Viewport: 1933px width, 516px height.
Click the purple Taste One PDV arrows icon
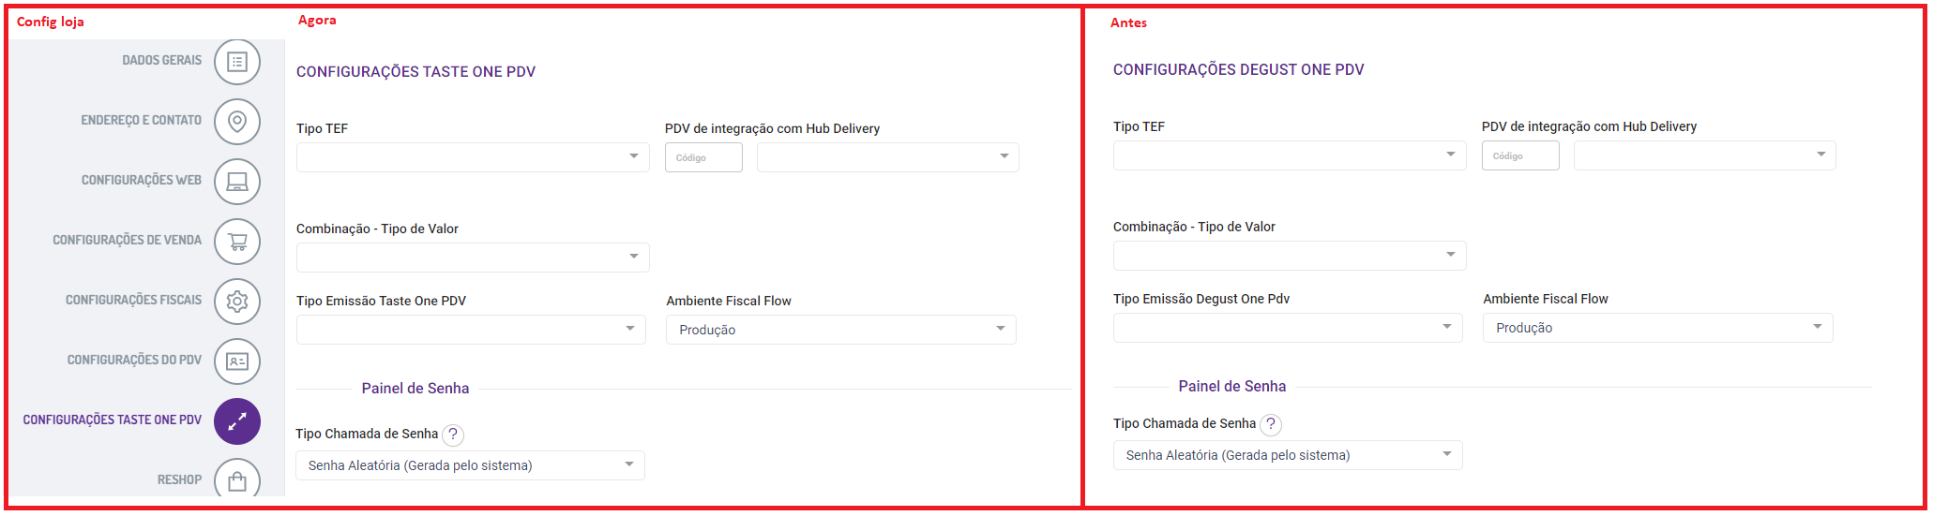coord(237,421)
